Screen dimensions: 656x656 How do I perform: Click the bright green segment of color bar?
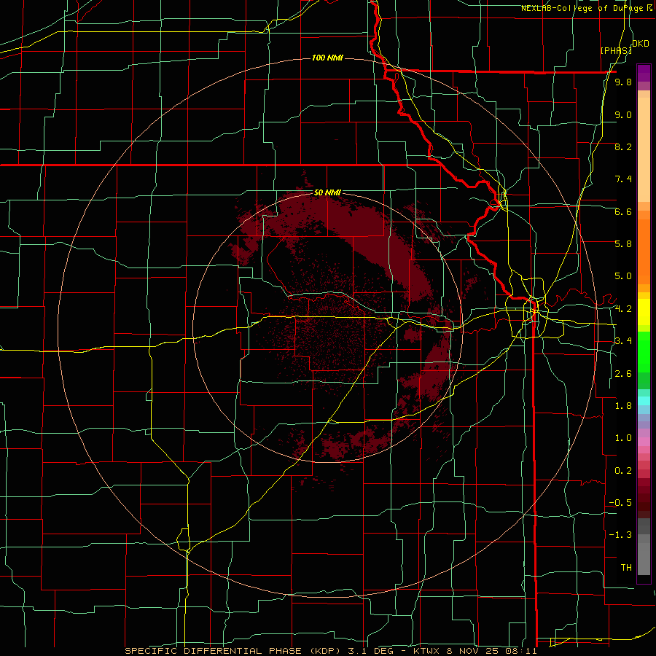644,351
